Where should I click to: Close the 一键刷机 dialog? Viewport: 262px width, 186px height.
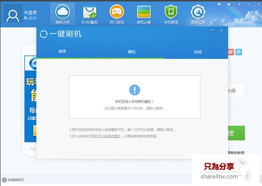[221, 30]
